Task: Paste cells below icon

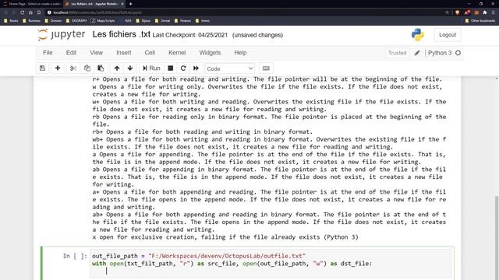Action: [x=101, y=68]
